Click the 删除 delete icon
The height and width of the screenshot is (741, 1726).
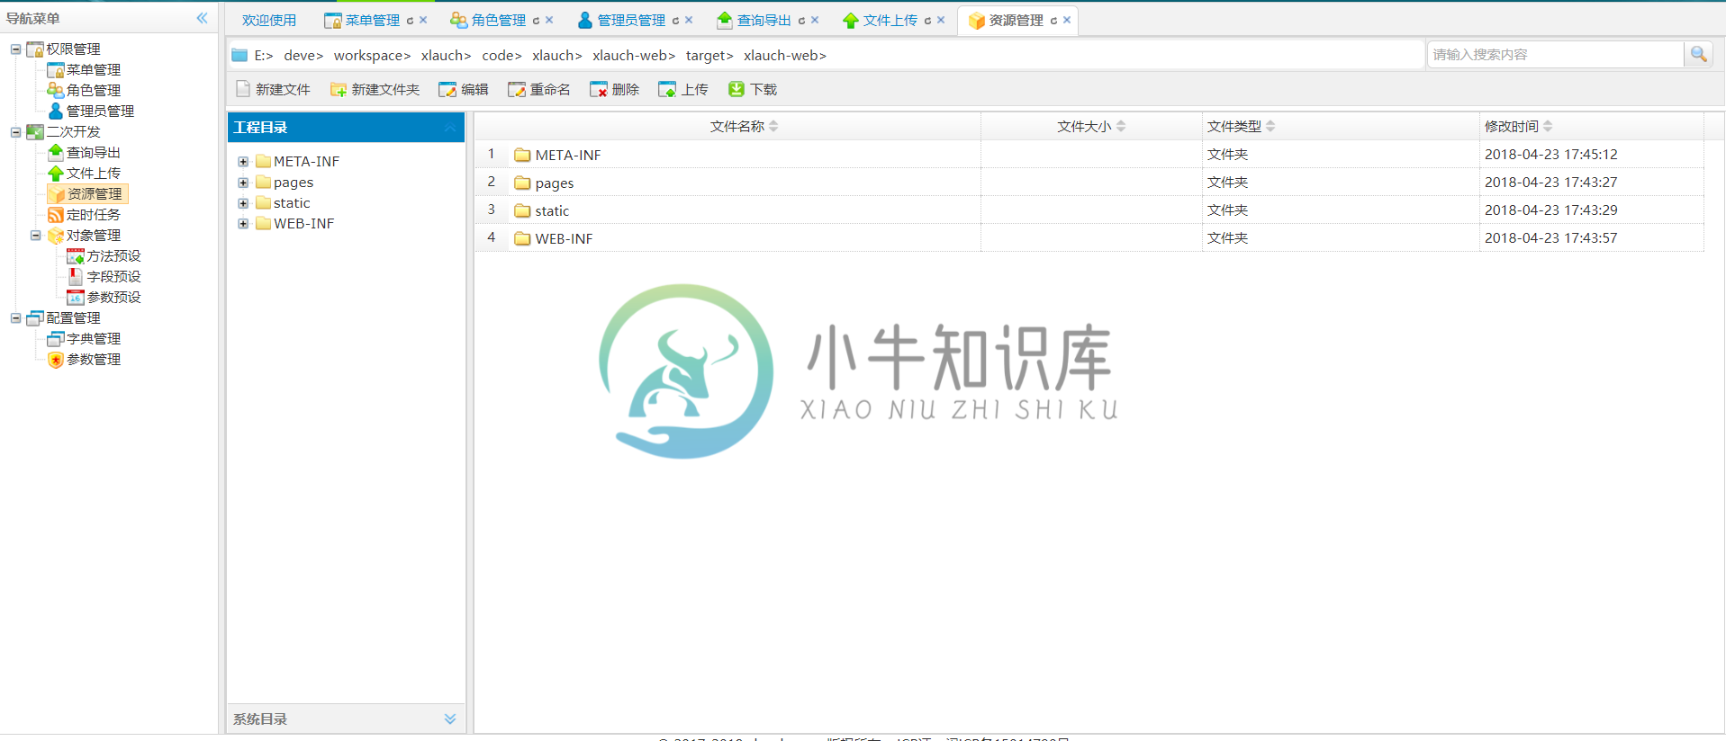[599, 89]
